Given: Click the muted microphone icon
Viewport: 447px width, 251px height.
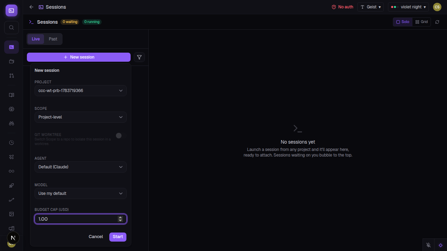Looking at the screenshot, I should click(x=428, y=245).
